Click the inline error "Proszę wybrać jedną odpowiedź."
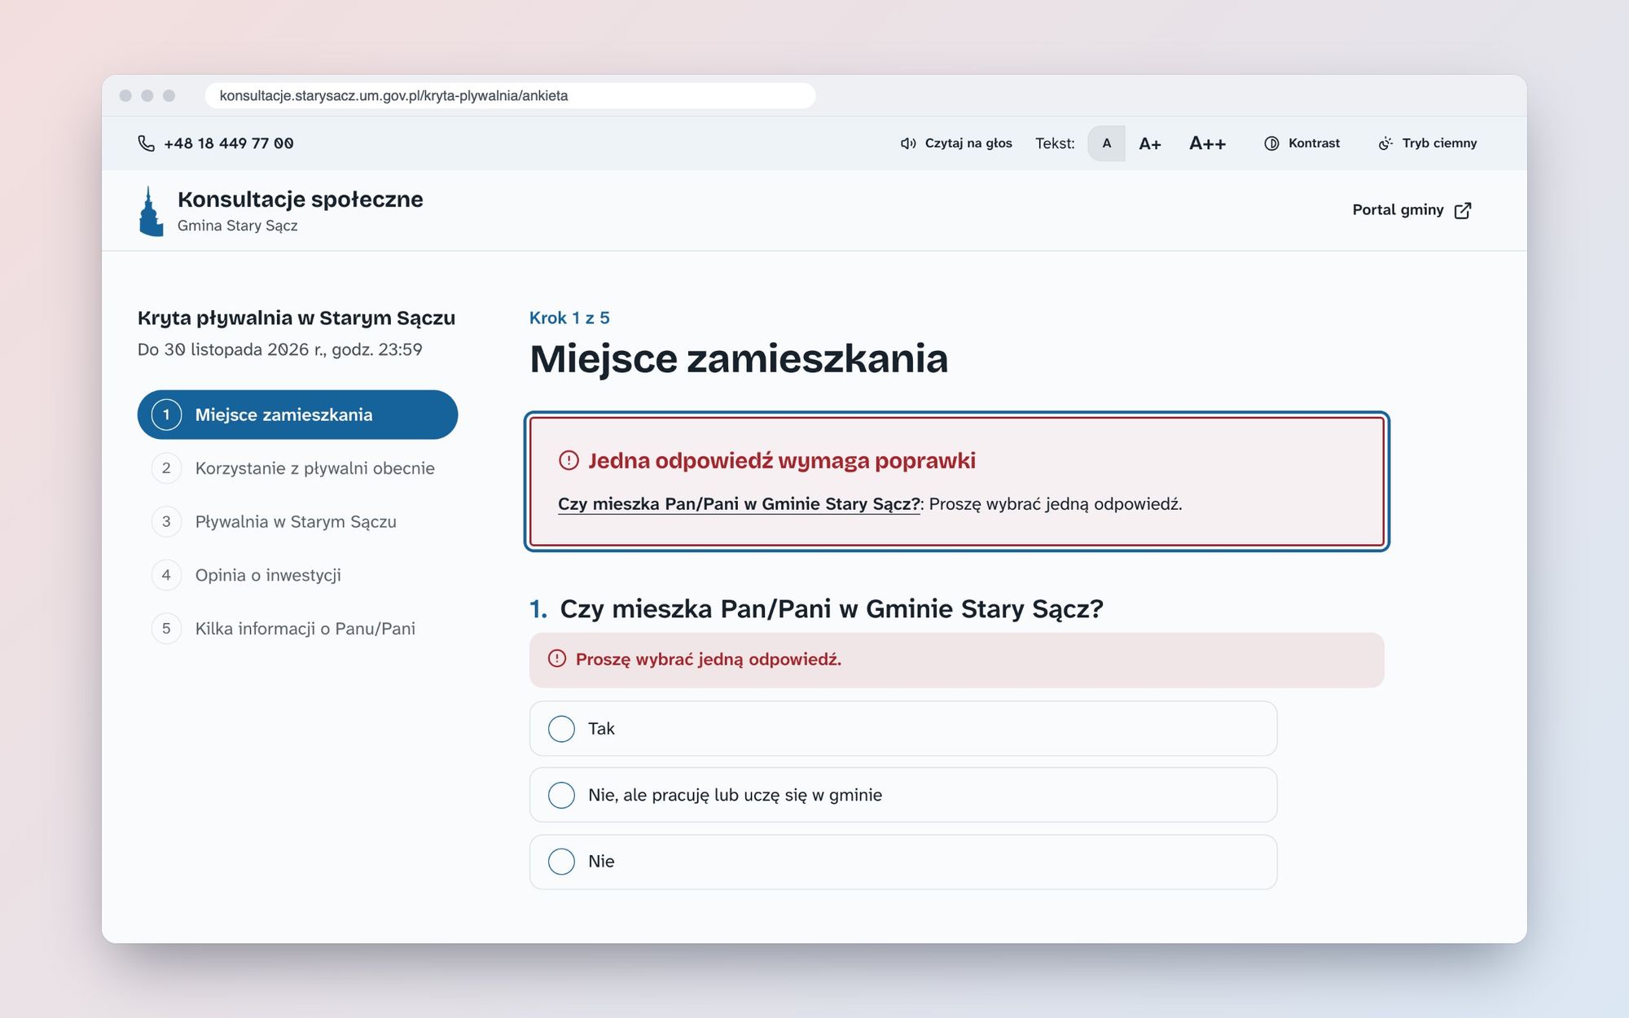The image size is (1629, 1018). [x=709, y=660]
